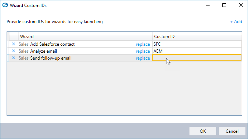The width and height of the screenshot is (248, 139).
Task: Sort by the Wizard column header
Action: (x=85, y=37)
